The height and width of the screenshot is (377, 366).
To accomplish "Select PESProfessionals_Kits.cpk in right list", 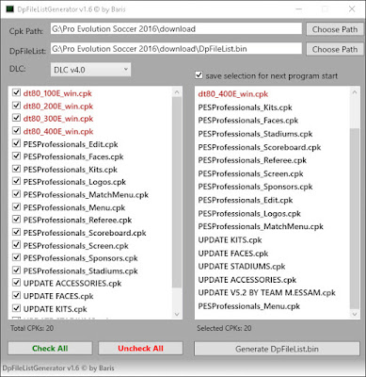I will [245, 107].
